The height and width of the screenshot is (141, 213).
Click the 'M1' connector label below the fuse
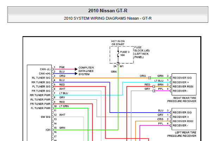tap(122, 66)
